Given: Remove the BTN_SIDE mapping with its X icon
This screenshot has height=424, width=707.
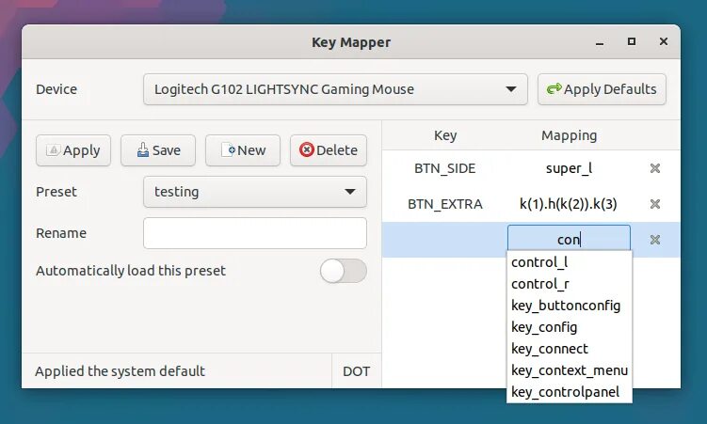Looking at the screenshot, I should coord(655,168).
